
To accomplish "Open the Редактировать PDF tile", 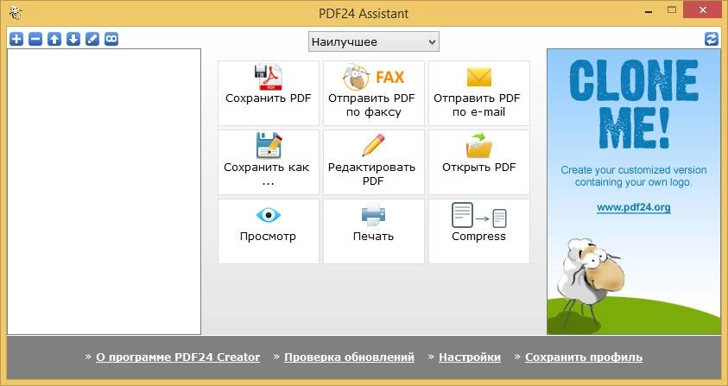I will (x=374, y=162).
